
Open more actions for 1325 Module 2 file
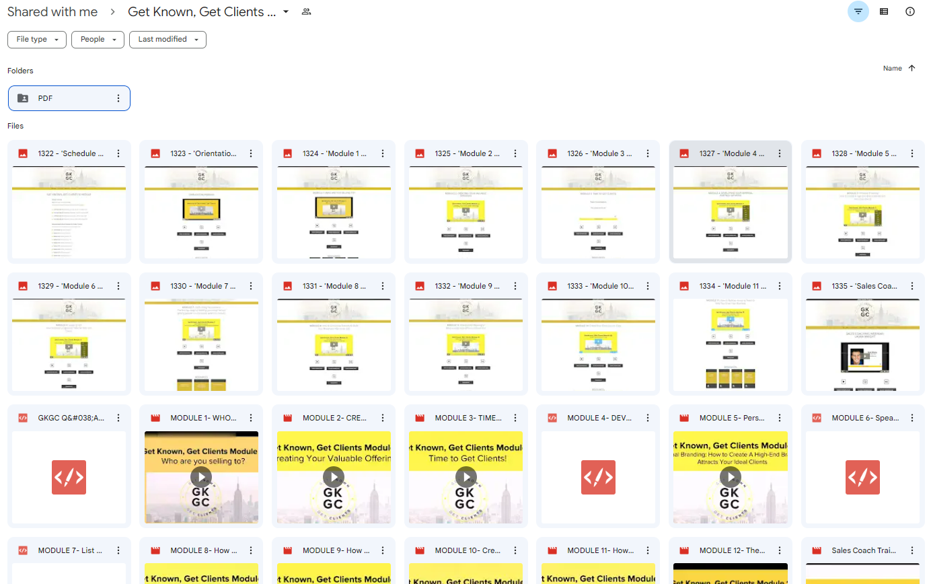[515, 154]
